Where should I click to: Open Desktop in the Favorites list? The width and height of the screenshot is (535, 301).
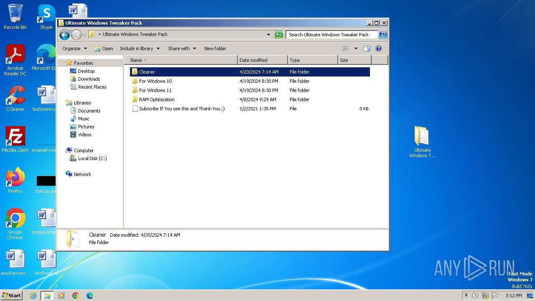[86, 71]
